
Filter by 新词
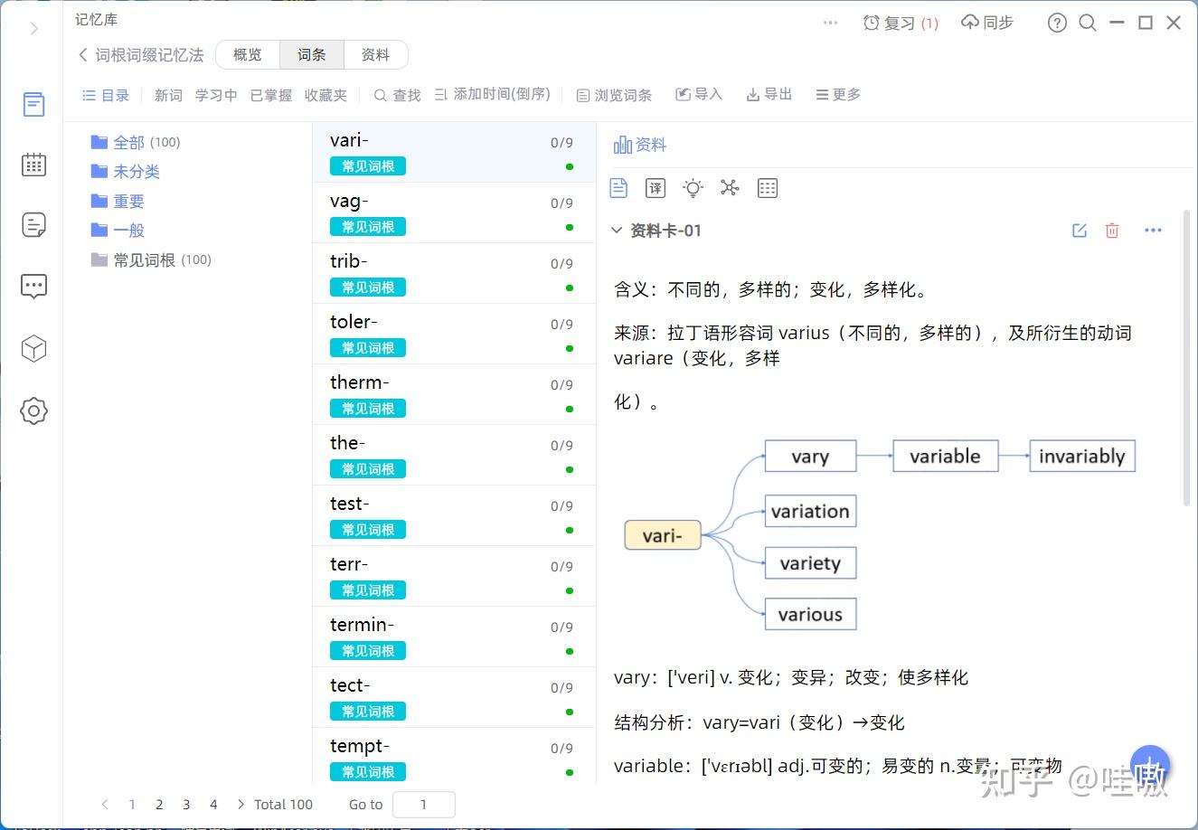168,95
